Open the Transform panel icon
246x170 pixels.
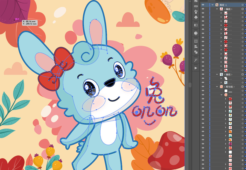coord(196,41)
